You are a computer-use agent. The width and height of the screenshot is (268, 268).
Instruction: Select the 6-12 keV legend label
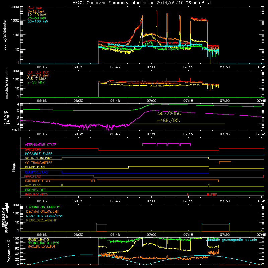click(x=36, y=11)
